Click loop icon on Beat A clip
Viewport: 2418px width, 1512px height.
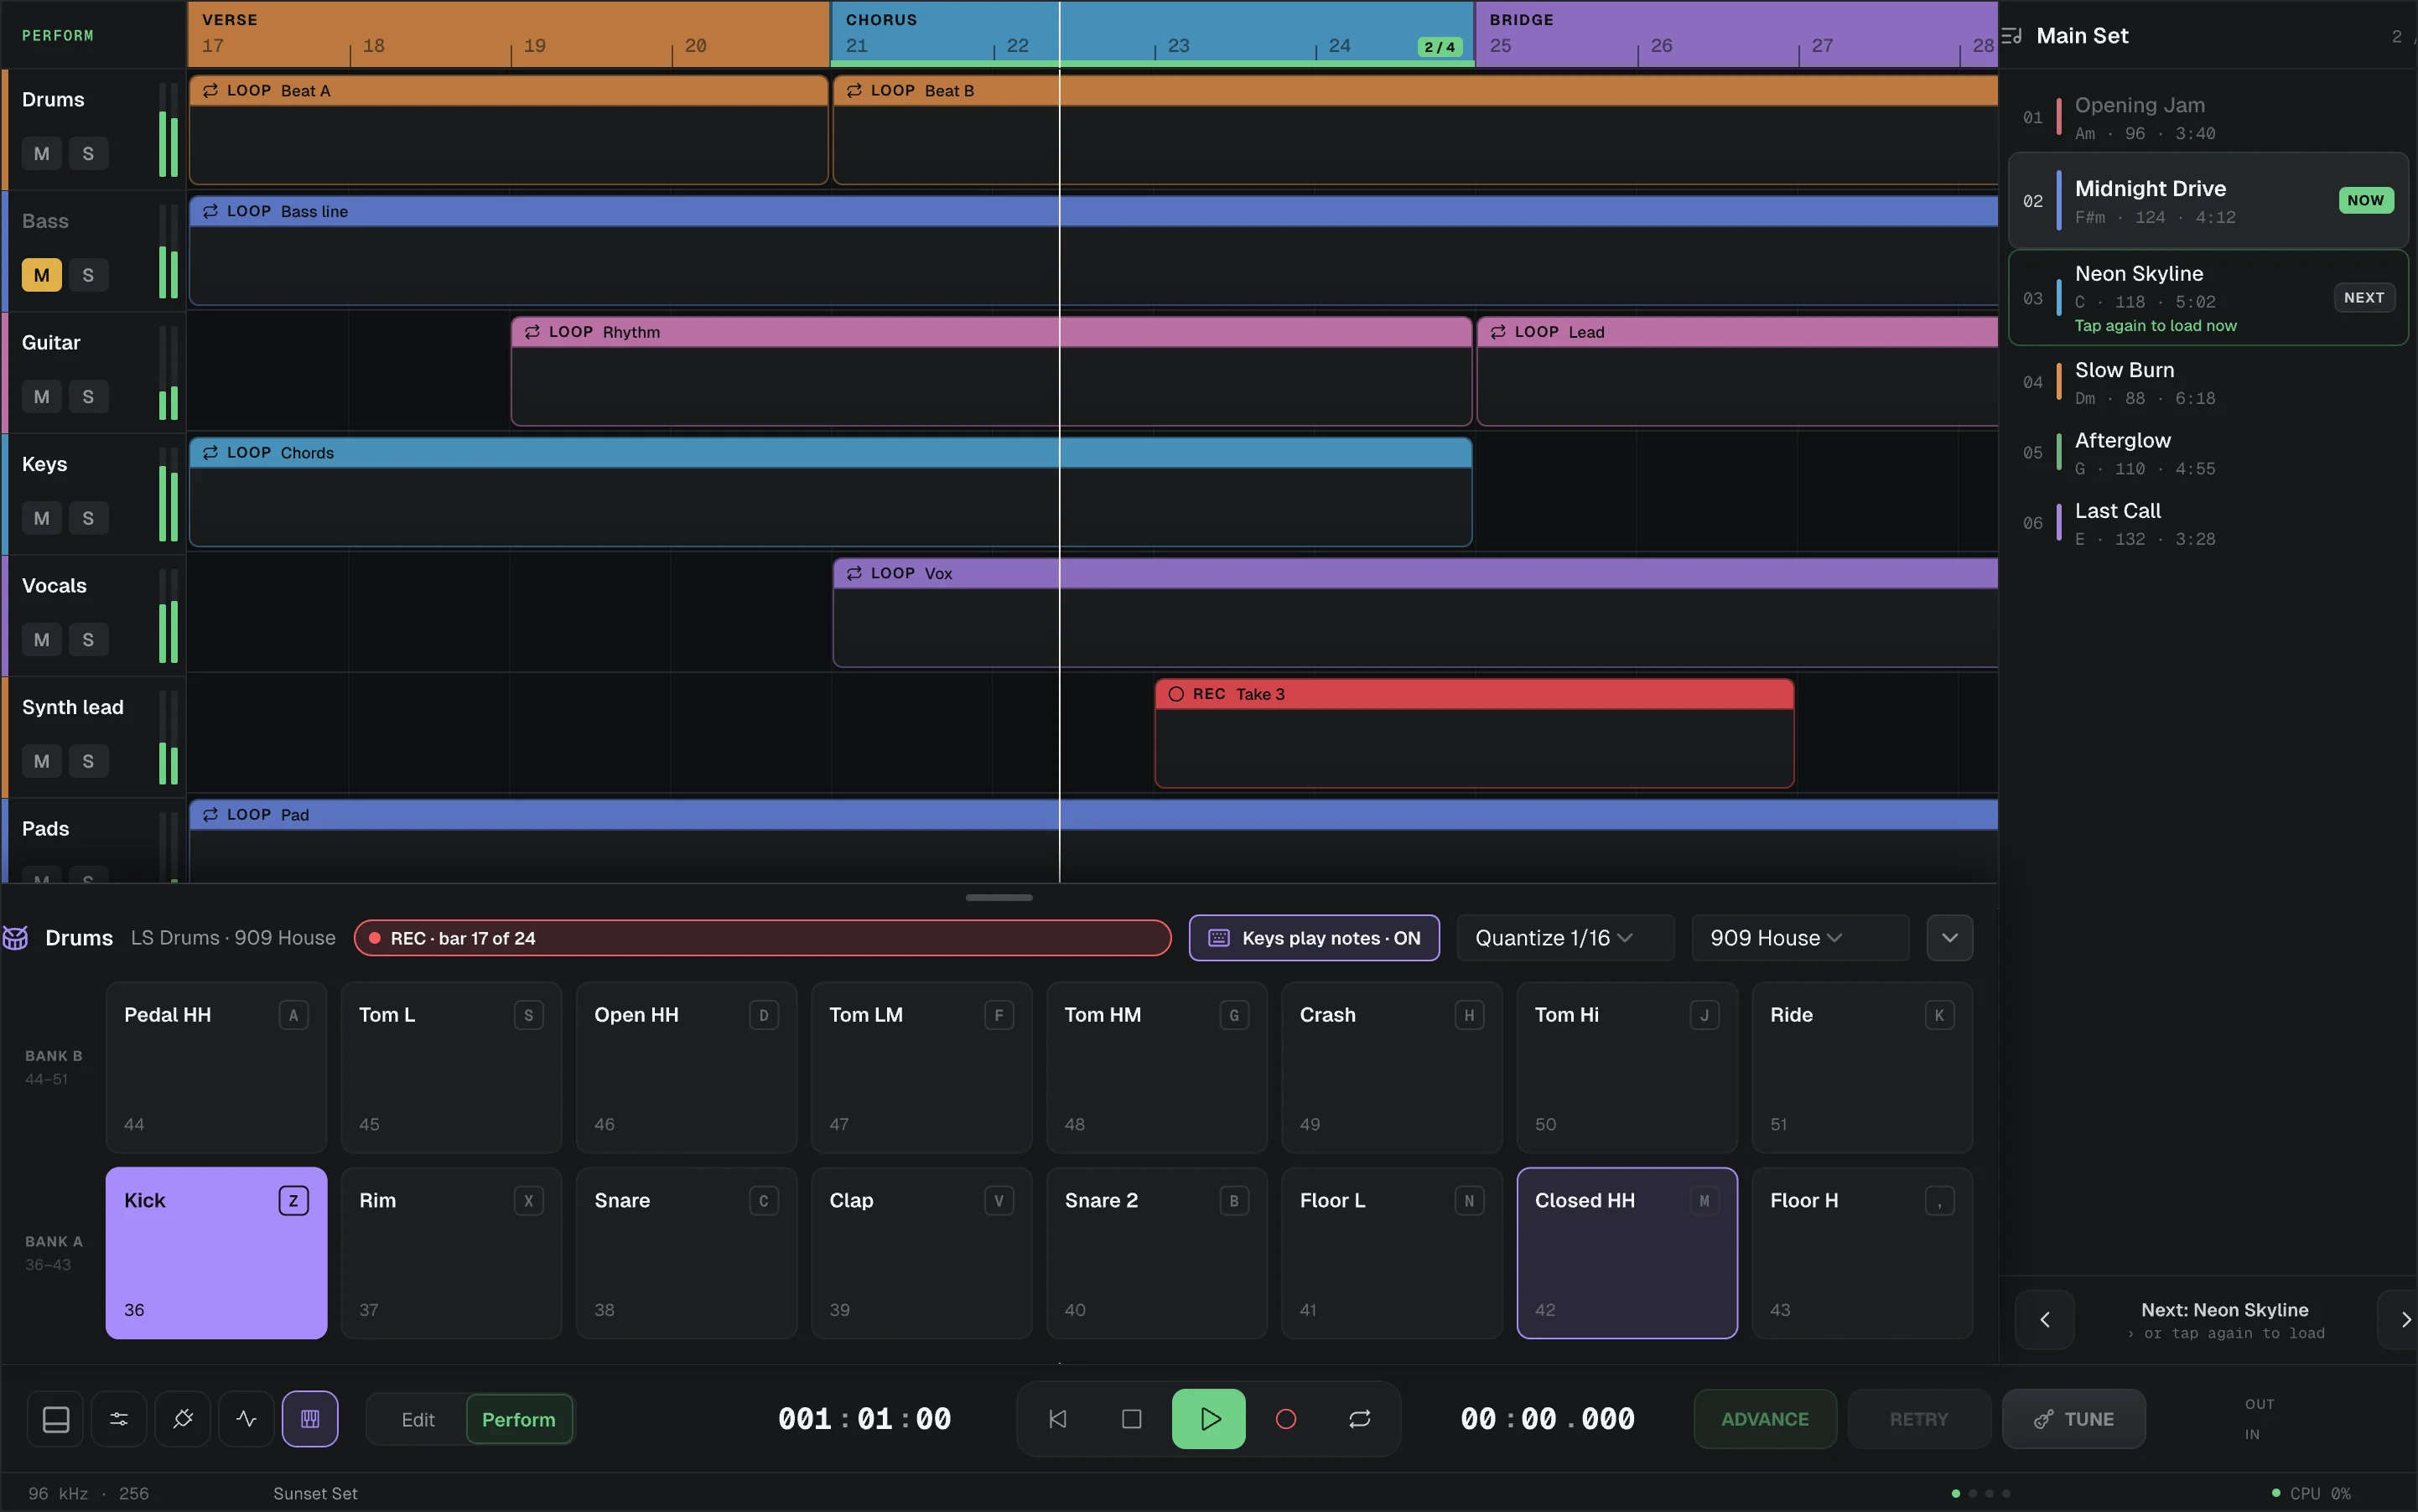[210, 91]
